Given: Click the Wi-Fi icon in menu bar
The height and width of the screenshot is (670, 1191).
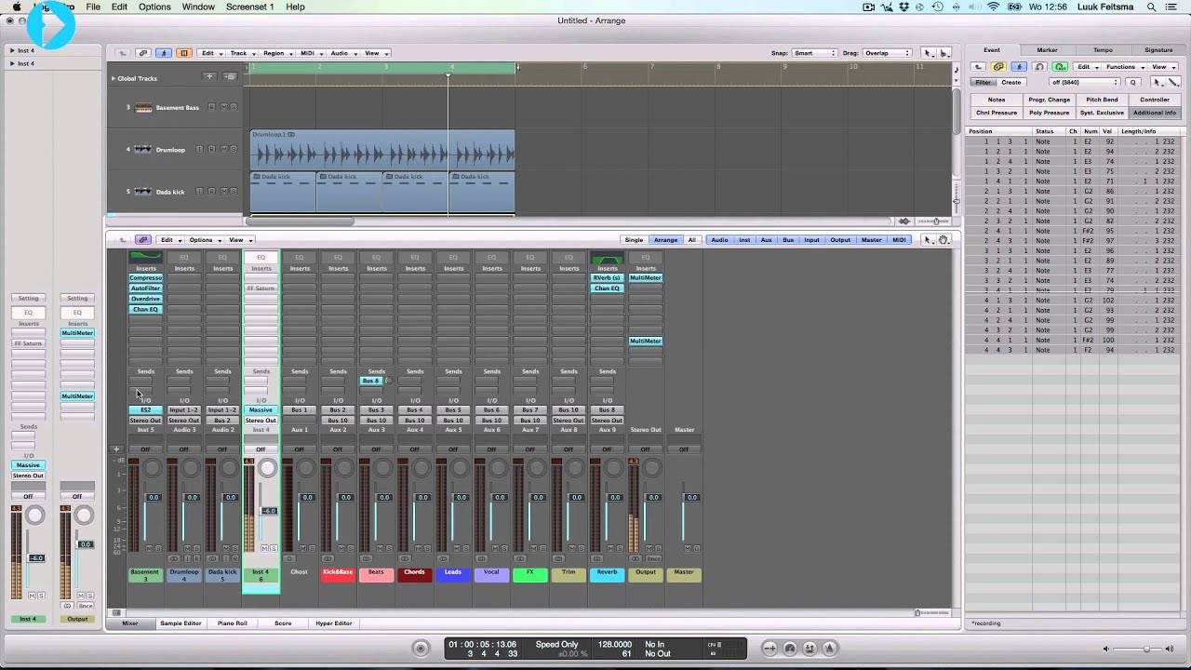Looking at the screenshot, I should 993,7.
